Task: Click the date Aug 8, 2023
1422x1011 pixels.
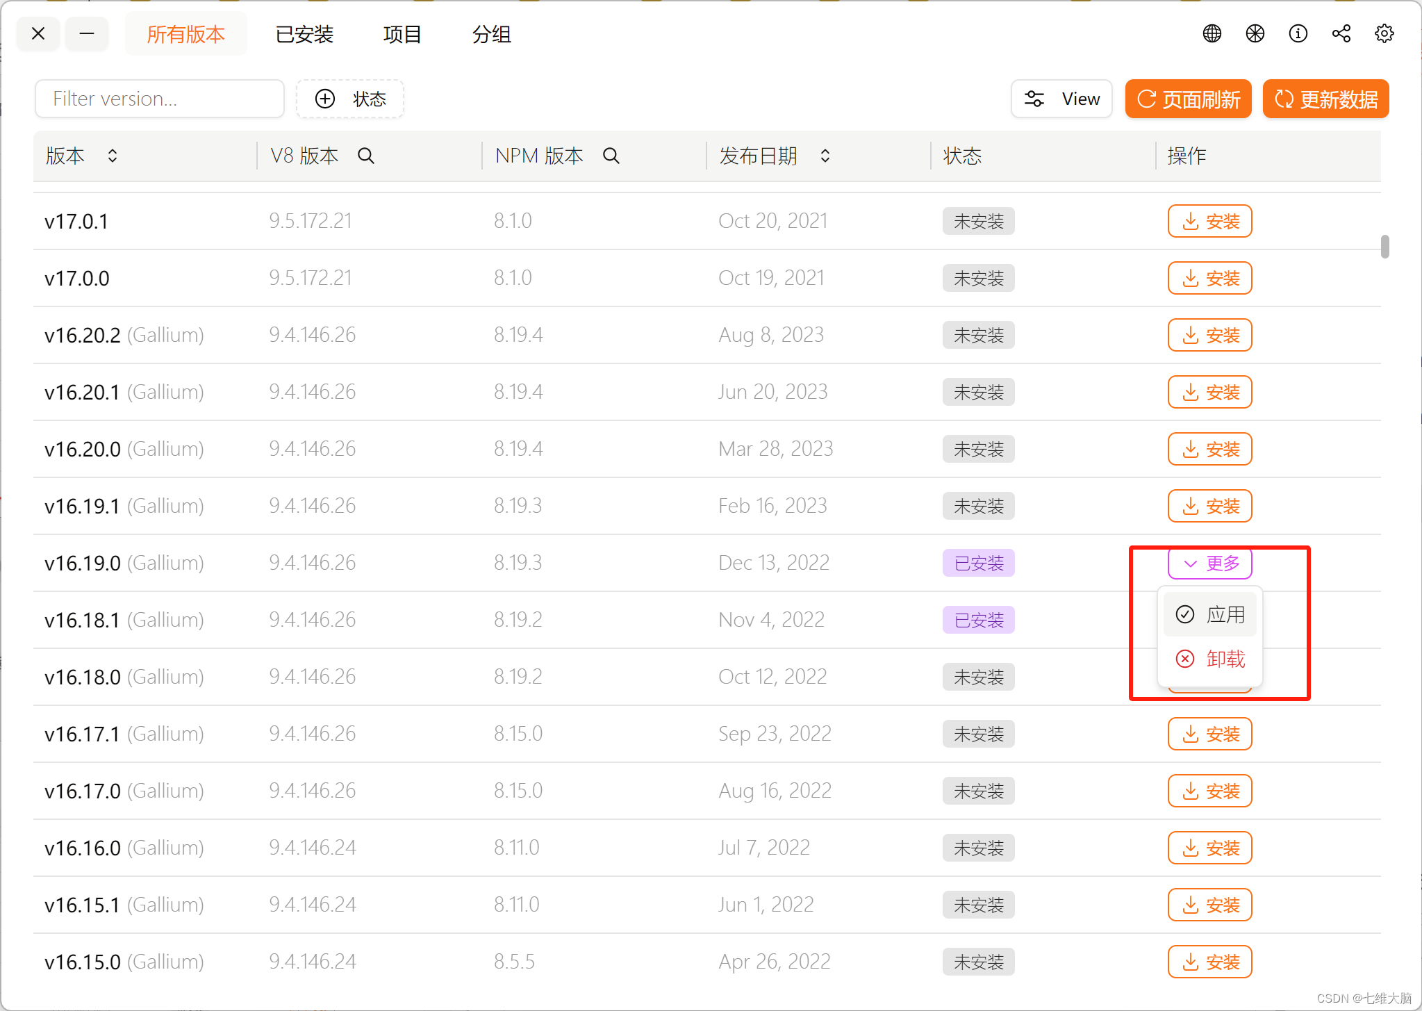Action: coord(771,335)
